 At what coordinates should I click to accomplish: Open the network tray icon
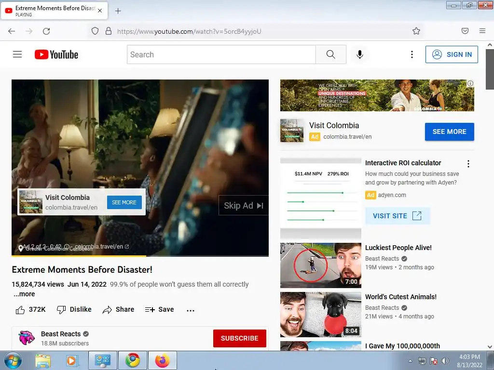tap(422, 361)
